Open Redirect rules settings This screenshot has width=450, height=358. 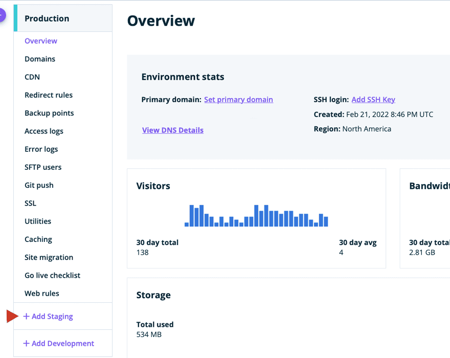click(x=49, y=95)
